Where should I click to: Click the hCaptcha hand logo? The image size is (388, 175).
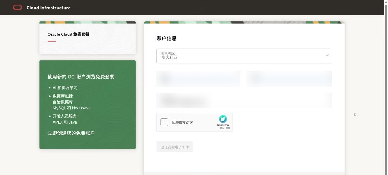(x=223, y=119)
